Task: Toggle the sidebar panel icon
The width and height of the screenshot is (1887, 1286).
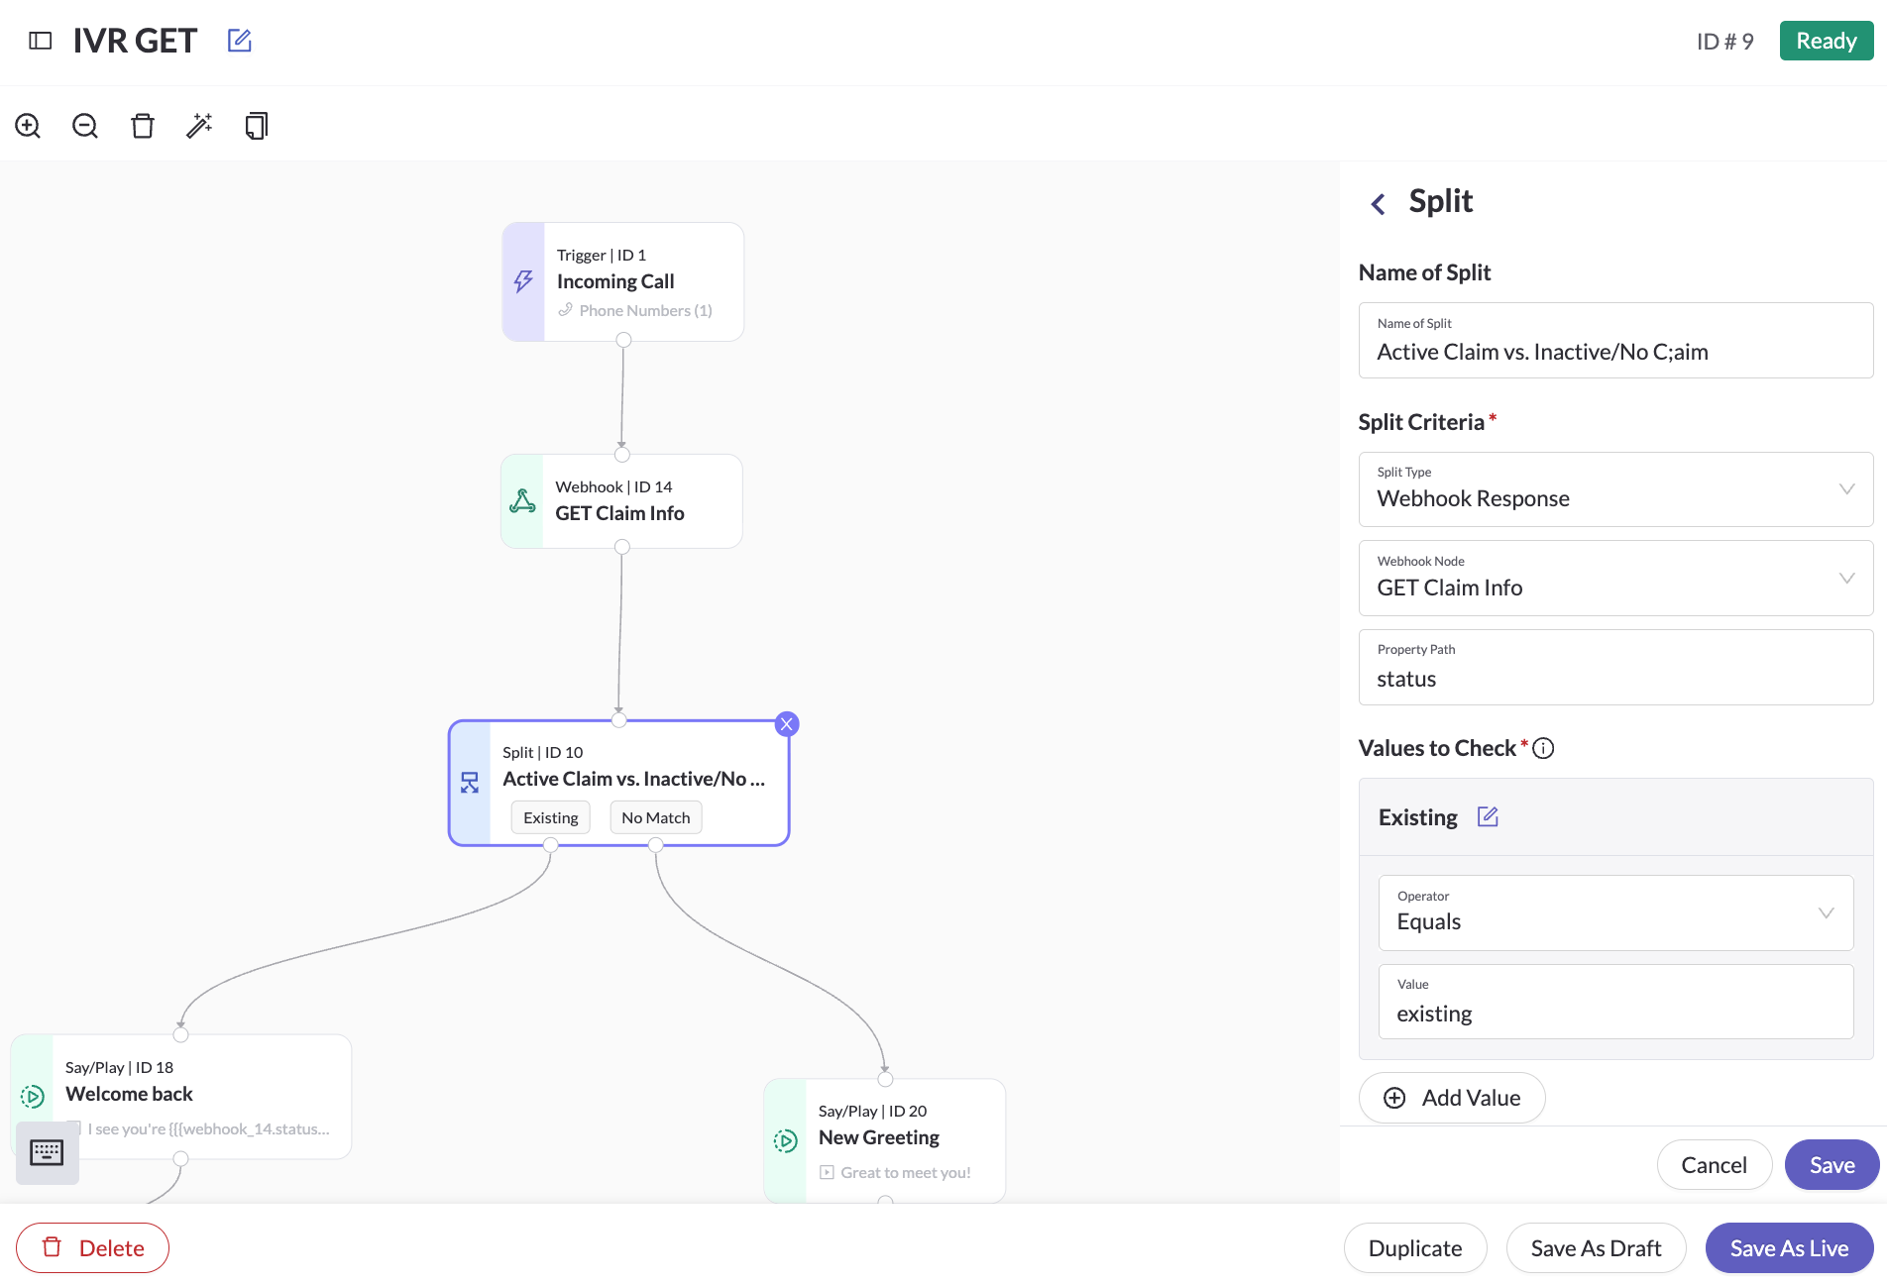Action: coord(41,41)
